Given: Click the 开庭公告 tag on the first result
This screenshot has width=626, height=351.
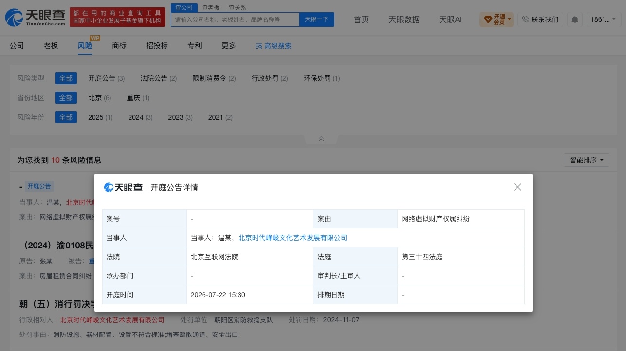Looking at the screenshot, I should coord(39,186).
